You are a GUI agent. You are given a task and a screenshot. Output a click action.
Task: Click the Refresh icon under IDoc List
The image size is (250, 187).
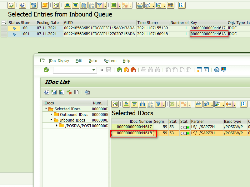click(x=47, y=92)
